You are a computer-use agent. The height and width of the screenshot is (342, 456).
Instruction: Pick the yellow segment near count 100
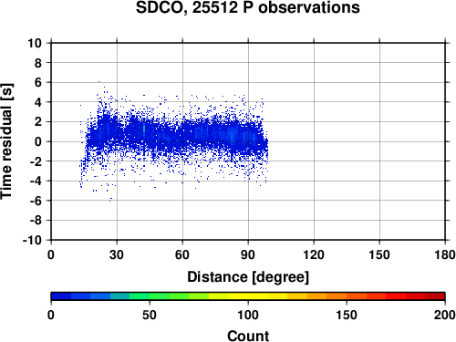(248, 296)
